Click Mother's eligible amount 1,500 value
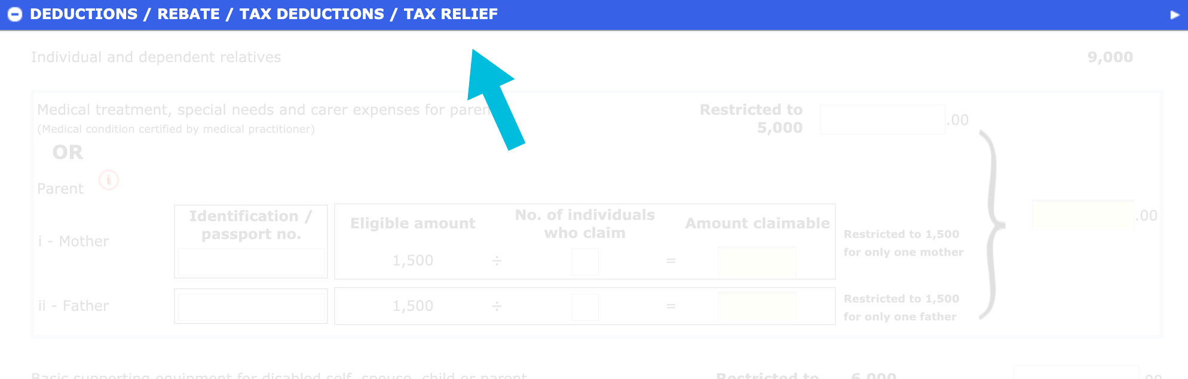The height and width of the screenshot is (379, 1188). [x=413, y=261]
